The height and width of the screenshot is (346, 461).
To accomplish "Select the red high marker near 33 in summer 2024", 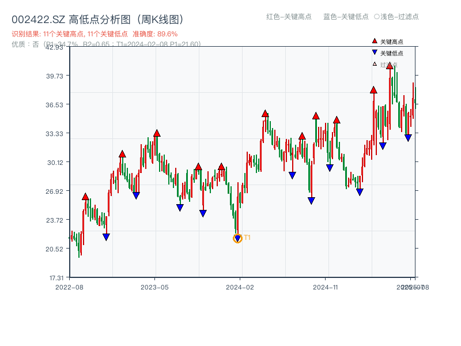I will pyautogui.click(x=302, y=136).
